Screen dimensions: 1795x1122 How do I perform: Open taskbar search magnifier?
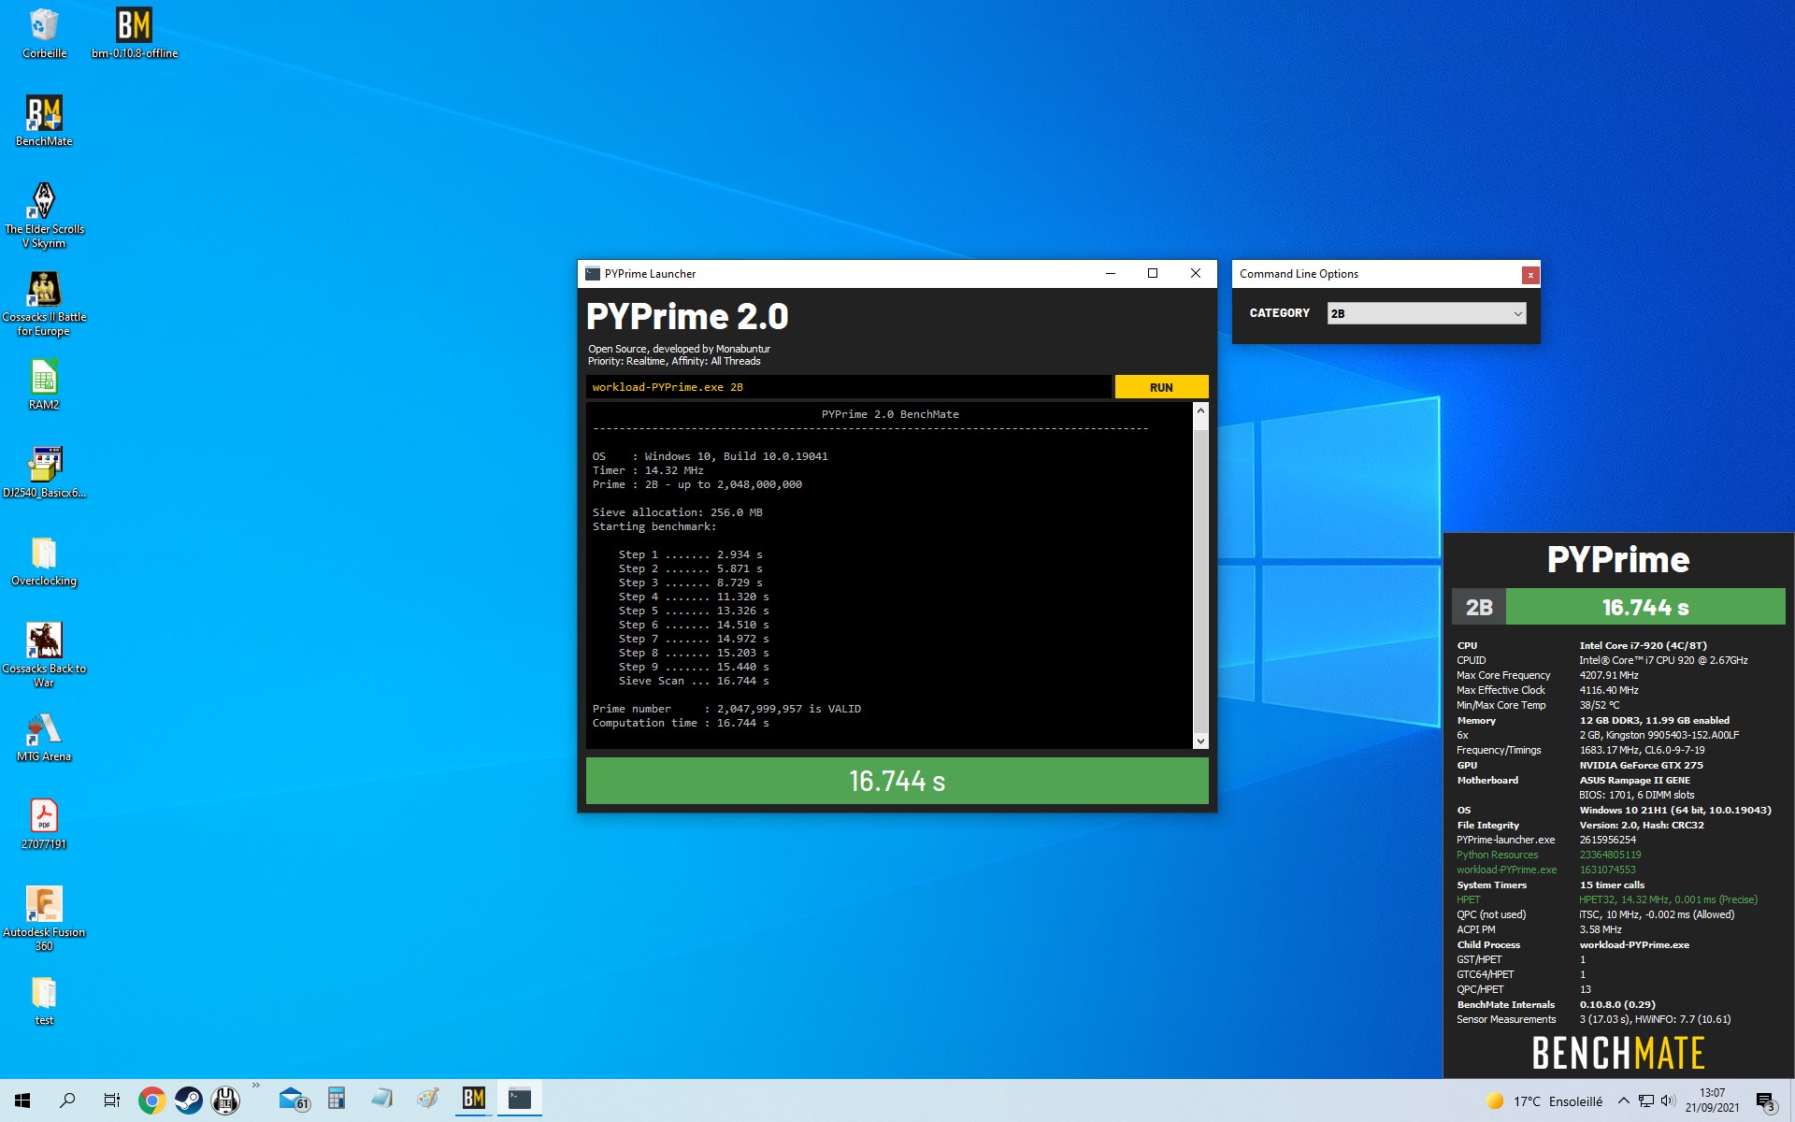pyautogui.click(x=67, y=1100)
